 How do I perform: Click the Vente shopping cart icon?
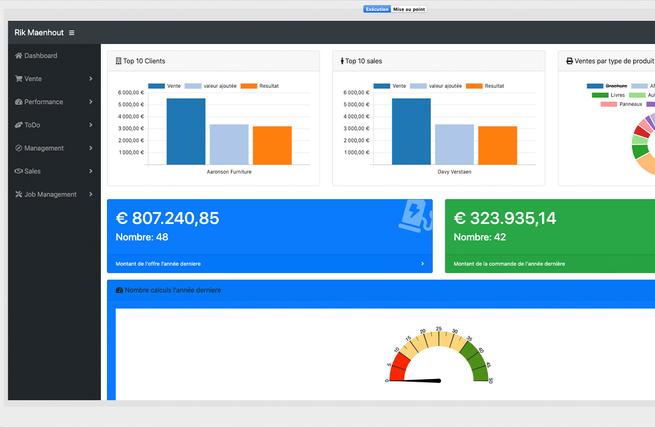(19, 79)
